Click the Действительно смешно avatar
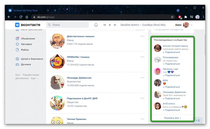This screenshot has height=129, width=210. click(x=57, y=41)
